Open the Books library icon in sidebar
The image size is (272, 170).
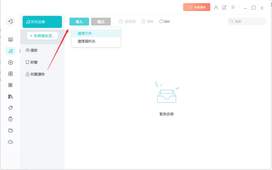(x=10, y=97)
